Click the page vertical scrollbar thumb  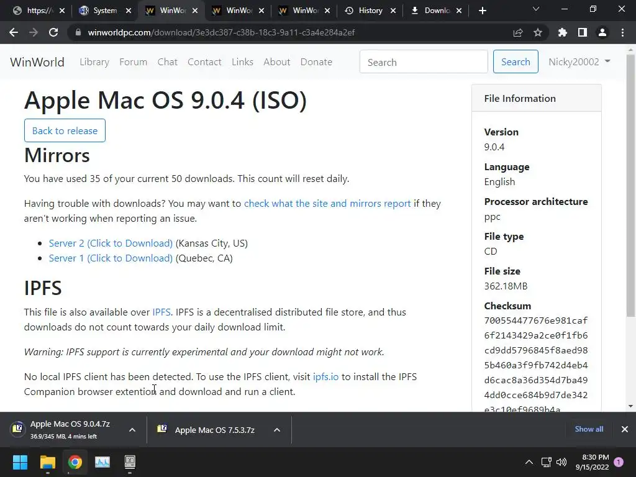click(630, 184)
